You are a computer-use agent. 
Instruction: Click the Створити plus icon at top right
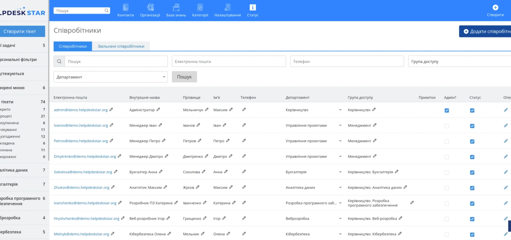pyautogui.click(x=495, y=7)
